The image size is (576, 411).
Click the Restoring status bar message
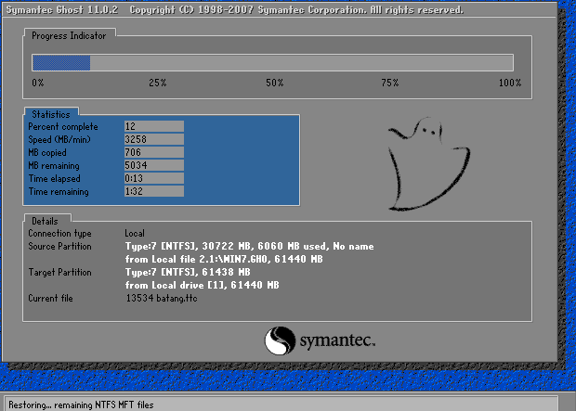coord(81,405)
